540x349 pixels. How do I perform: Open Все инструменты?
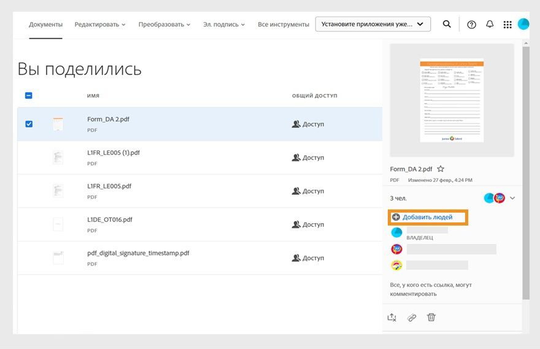pyautogui.click(x=283, y=25)
